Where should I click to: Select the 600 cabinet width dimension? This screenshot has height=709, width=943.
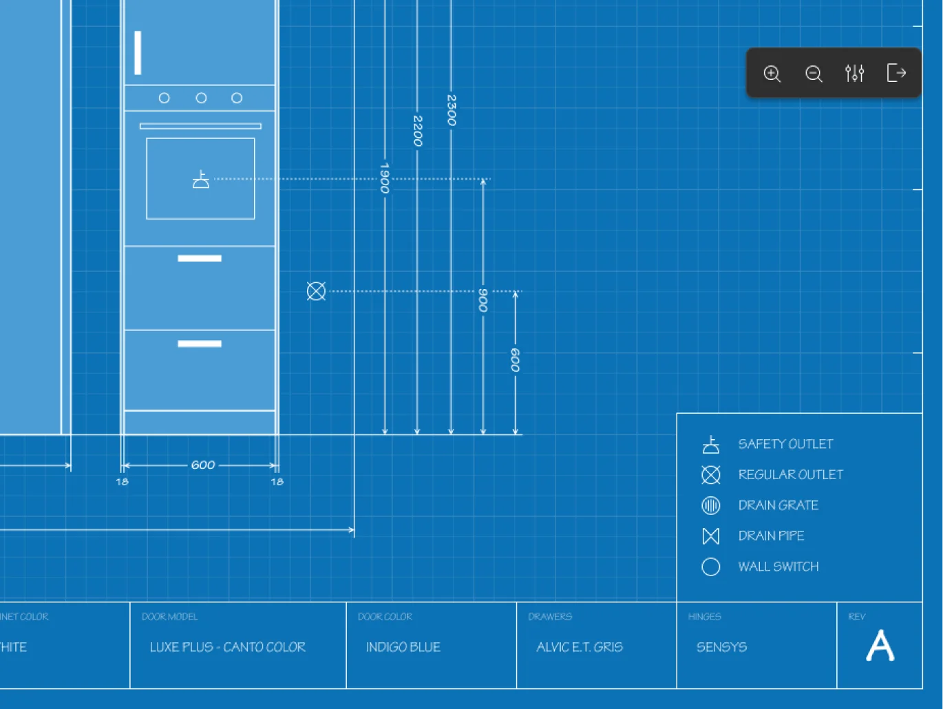[203, 465]
